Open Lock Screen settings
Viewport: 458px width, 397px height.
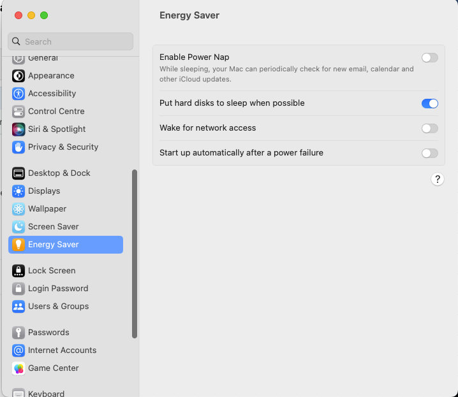pyautogui.click(x=66, y=271)
